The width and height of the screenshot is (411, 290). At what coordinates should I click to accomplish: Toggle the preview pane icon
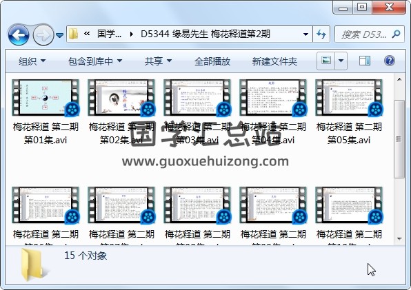click(x=365, y=61)
